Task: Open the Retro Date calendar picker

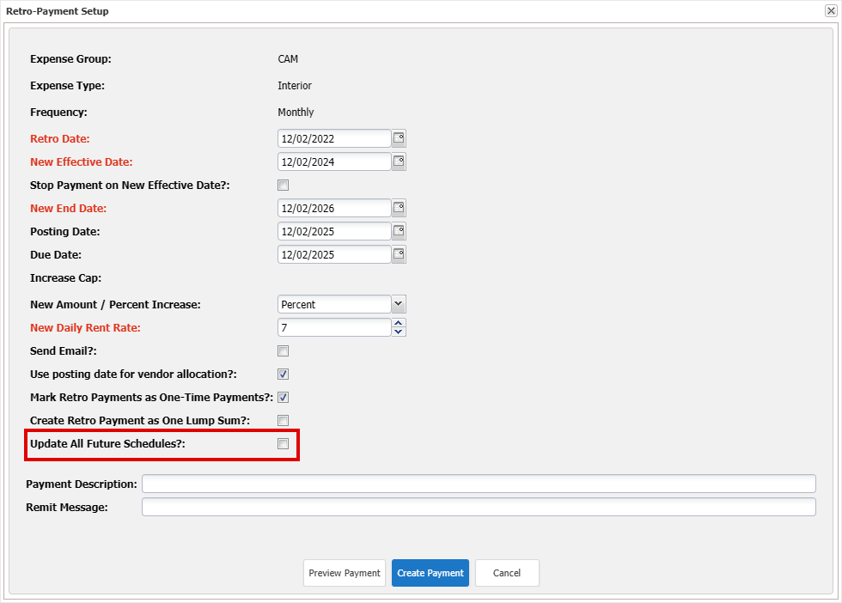Action: (399, 138)
